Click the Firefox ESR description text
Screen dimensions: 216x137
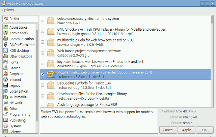tap(97, 114)
